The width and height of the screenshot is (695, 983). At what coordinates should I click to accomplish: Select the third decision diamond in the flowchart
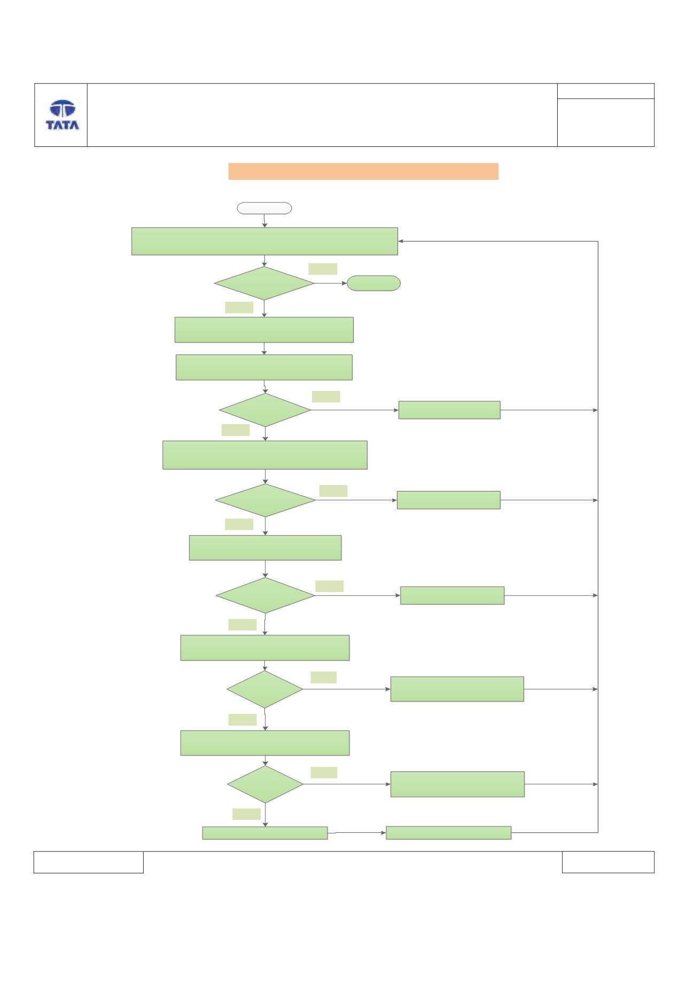tap(265, 501)
